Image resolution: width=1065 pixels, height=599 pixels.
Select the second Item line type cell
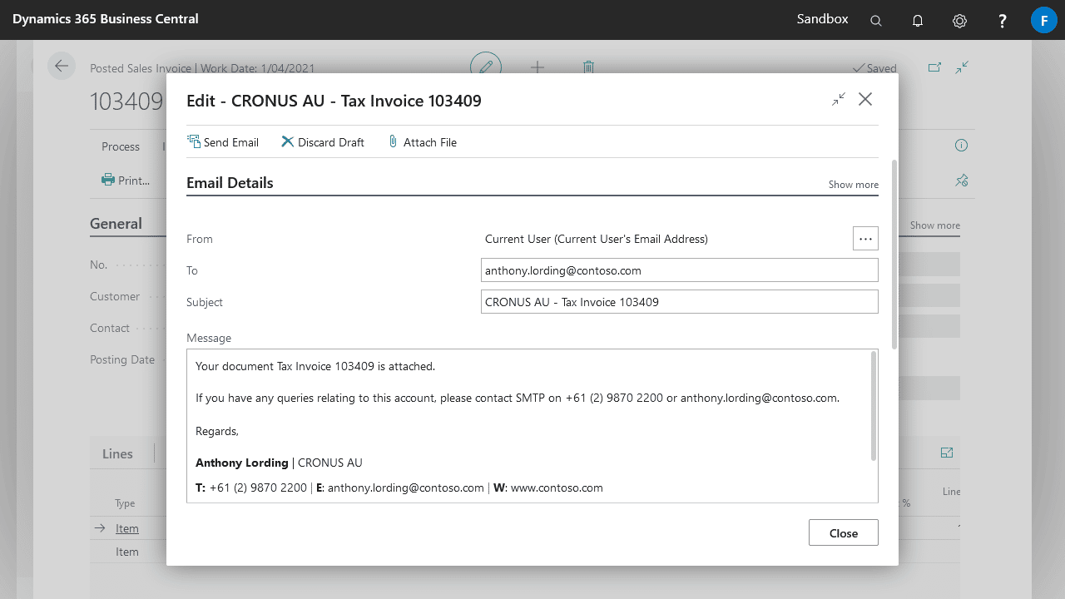click(127, 552)
